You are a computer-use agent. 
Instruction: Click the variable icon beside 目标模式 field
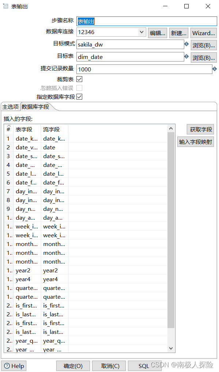[186, 44]
